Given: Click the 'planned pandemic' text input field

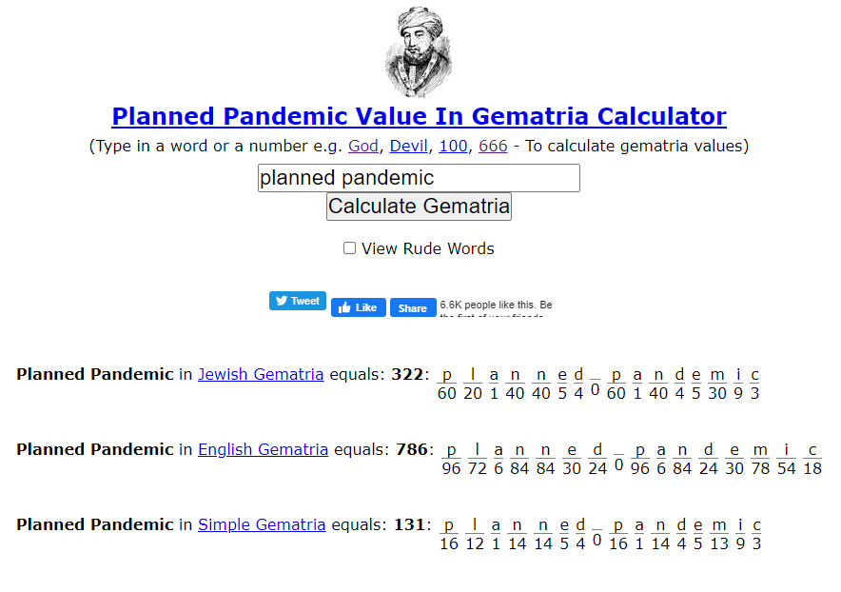Looking at the screenshot, I should [419, 178].
